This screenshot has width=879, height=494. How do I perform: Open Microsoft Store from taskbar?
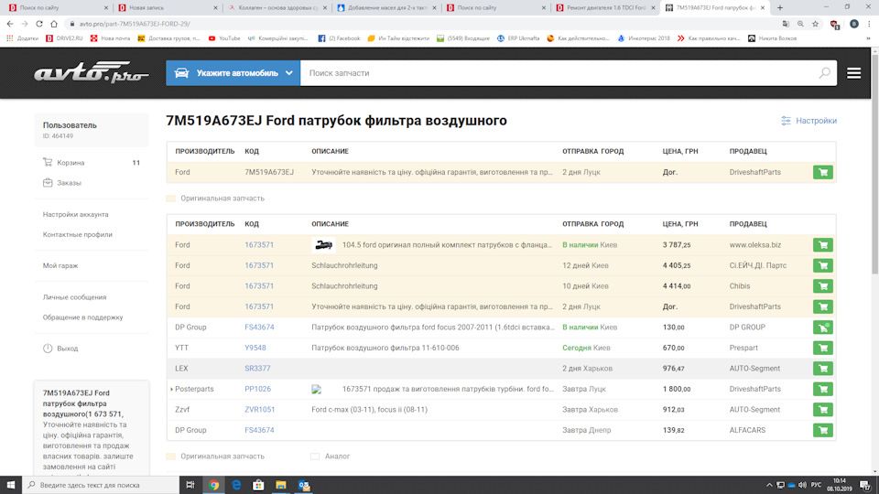[258, 485]
